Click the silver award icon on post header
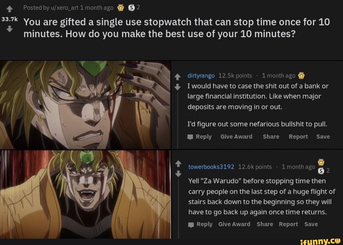Screen dimensions: 343x245 (131, 8)
